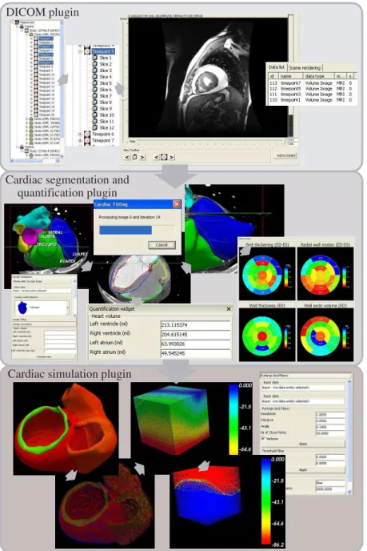Select the Slice 11 image icon
This screenshot has height=551, width=367.
[94, 121]
